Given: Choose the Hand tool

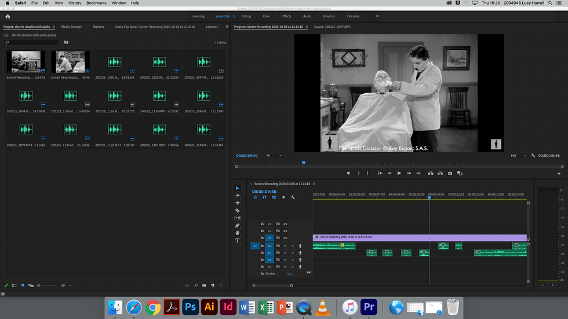Looking at the screenshot, I should coord(237,233).
